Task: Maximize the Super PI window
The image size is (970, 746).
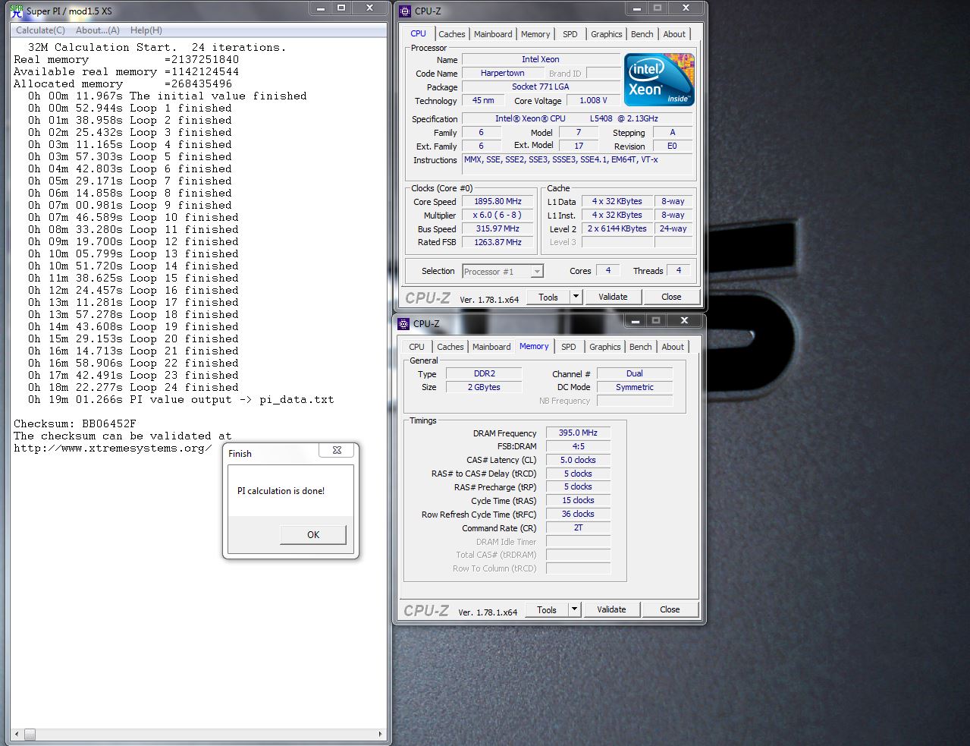Action: [342, 8]
